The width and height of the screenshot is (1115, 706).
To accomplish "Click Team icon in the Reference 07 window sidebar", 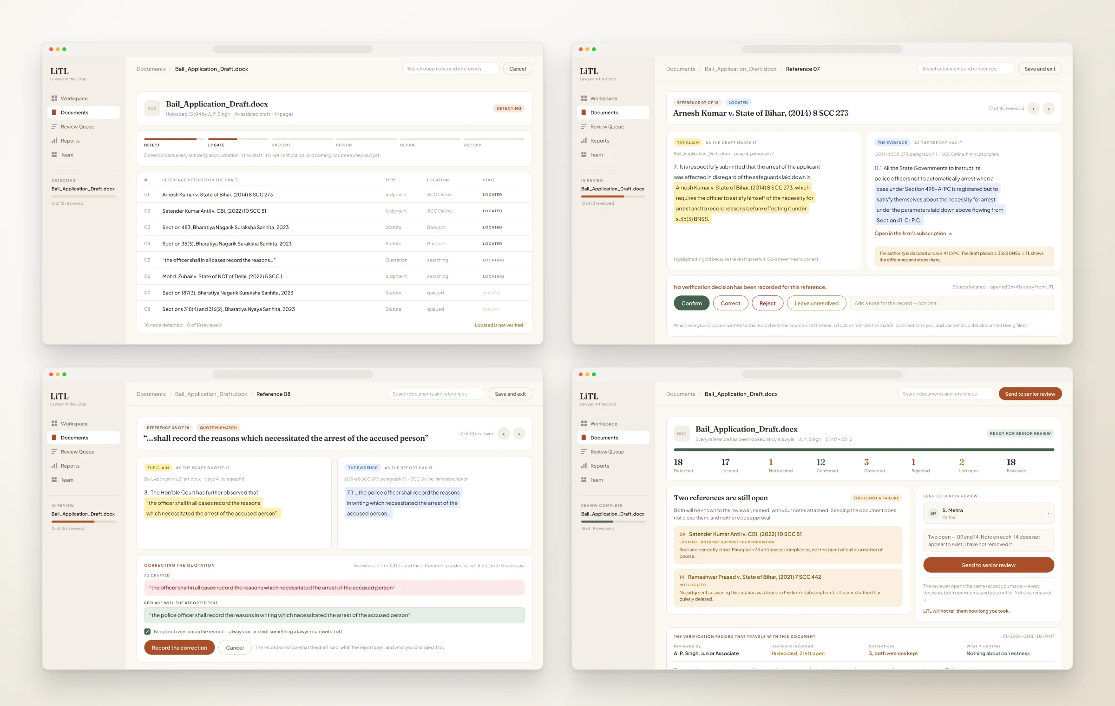I will tap(584, 155).
